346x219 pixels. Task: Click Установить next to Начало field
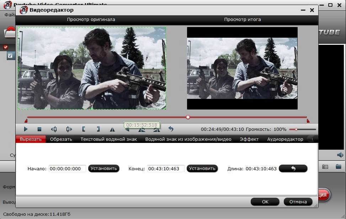tap(104, 169)
